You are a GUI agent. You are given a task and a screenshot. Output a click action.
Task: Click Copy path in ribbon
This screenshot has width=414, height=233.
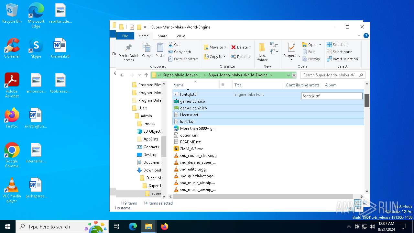coord(180,52)
